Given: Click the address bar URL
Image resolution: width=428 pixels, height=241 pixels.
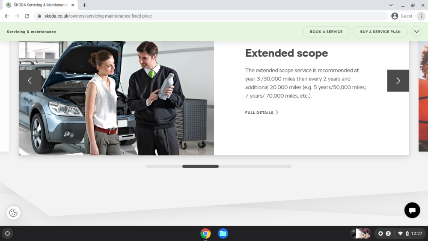Looking at the screenshot, I should tap(98, 16).
